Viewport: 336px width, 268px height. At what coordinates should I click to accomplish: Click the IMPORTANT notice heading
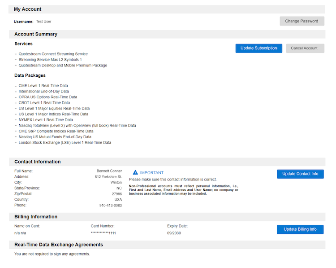pos(152,173)
